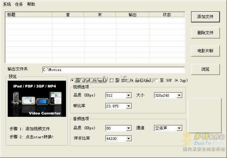Click the 输出 column header
Image resolution: width=227 pixels, height=158 pixels.
(x=132, y=15)
